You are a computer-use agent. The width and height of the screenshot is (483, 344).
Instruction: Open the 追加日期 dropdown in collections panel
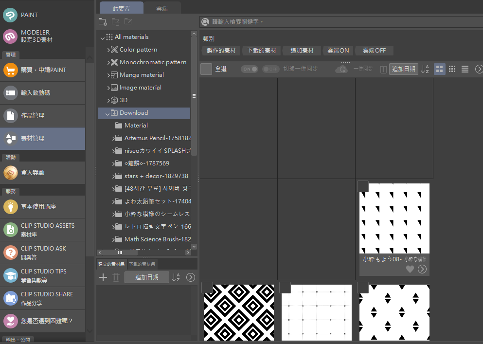click(147, 277)
